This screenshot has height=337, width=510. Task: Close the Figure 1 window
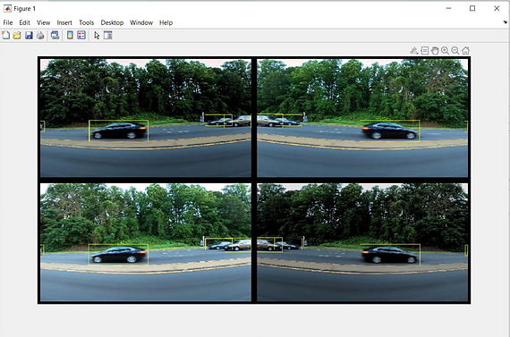[497, 8]
